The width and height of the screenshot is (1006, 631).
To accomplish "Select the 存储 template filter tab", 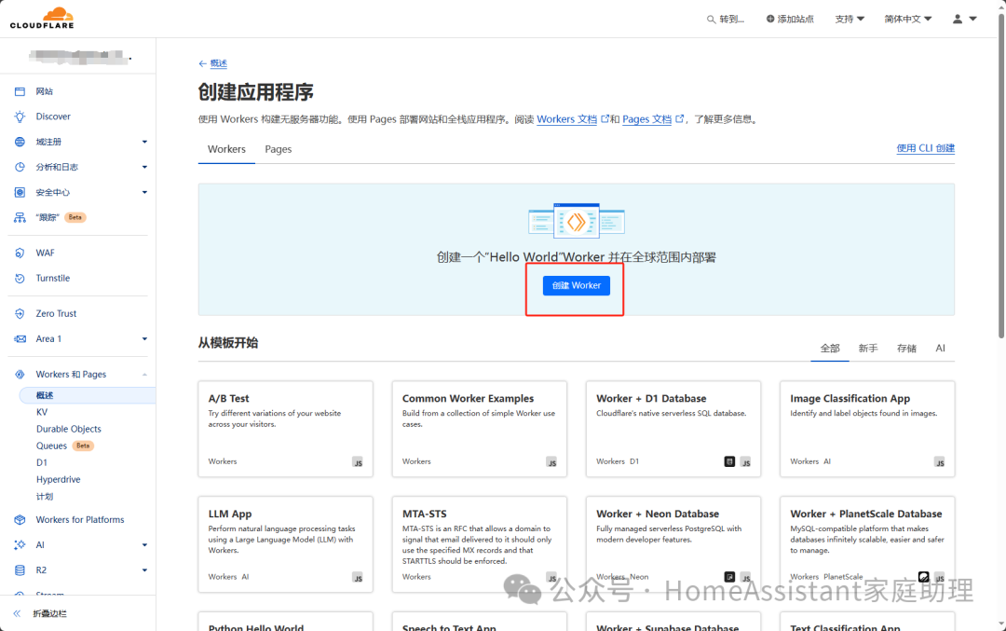I will [x=906, y=348].
